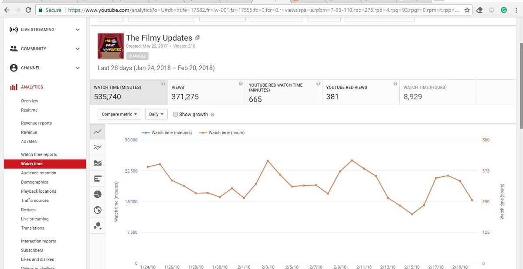Open the eraser extension icon
The height and width of the screenshot is (269, 523).
pyautogui.click(x=479, y=10)
